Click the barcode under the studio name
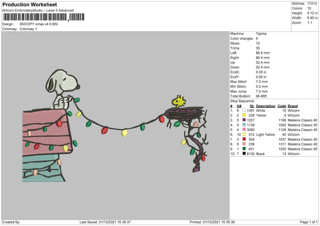This screenshot has height=226, width=320. (43, 17)
